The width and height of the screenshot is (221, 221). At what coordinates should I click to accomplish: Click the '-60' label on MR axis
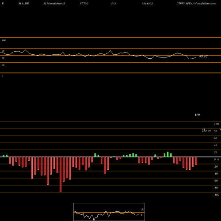click(216, 181)
